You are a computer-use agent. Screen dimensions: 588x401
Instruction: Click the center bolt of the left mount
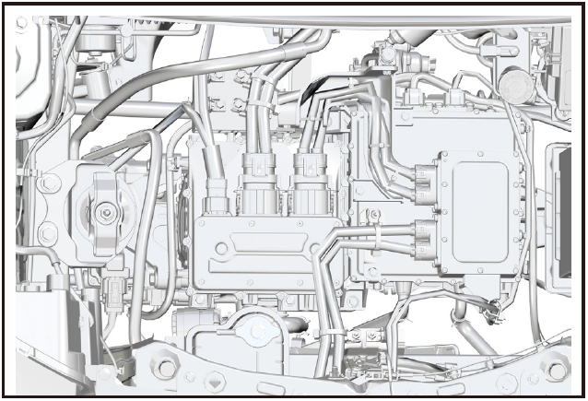109,214
